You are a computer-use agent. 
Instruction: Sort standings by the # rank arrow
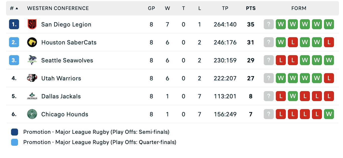17,8
